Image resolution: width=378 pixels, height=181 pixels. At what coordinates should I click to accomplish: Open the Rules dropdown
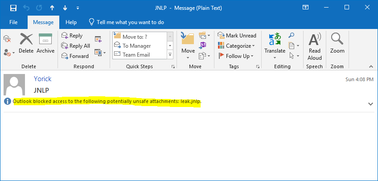point(205,36)
